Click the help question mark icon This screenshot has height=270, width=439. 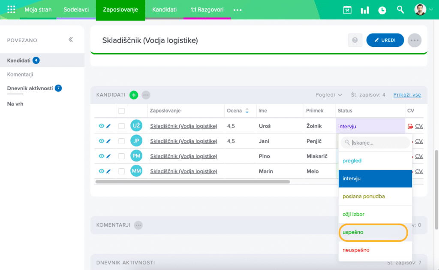pyautogui.click(x=355, y=40)
